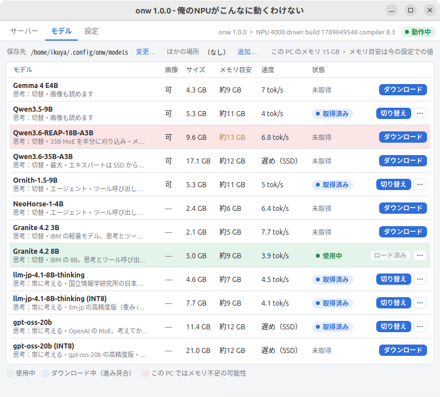Click the 動作中 status badge
This screenshot has height=397, width=440.
pyautogui.click(x=418, y=32)
